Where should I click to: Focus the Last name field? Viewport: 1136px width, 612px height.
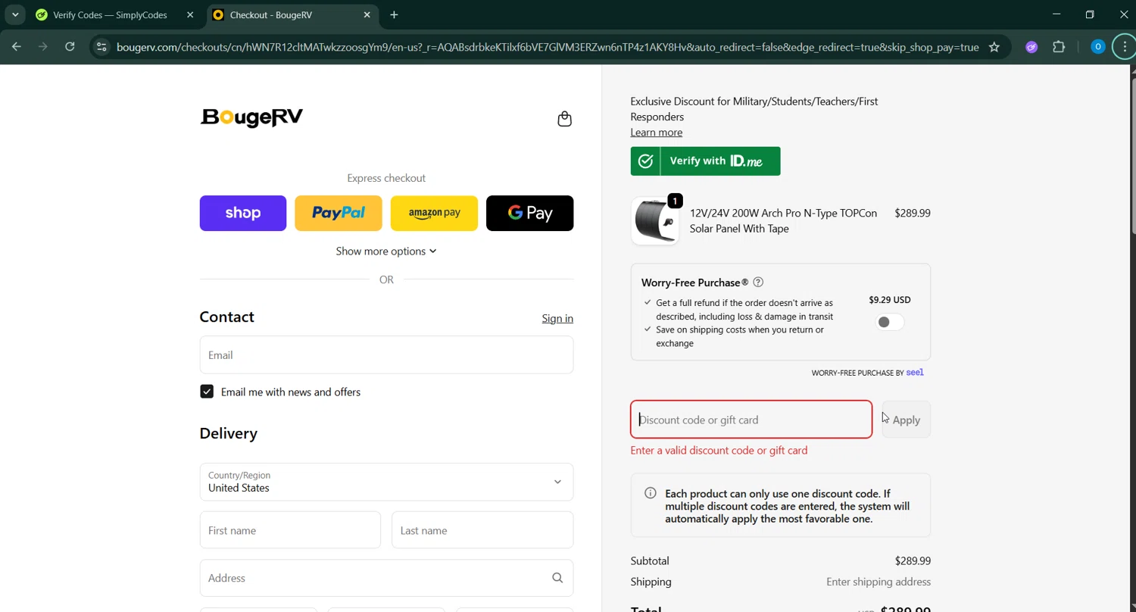tap(482, 530)
